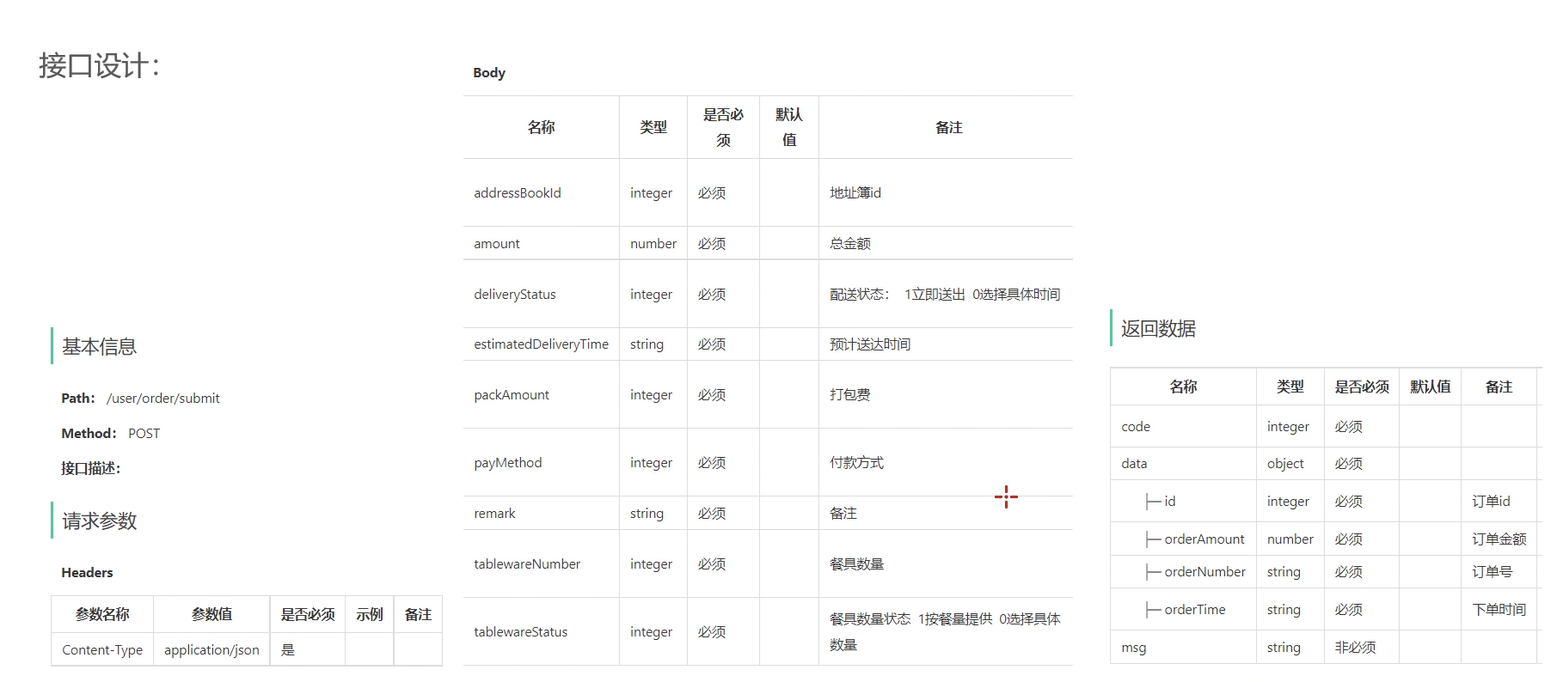Click the 打包费 note
This screenshot has height=682, width=1563.
point(850,394)
